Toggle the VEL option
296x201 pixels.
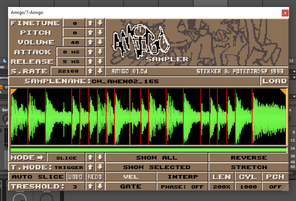click(131, 177)
